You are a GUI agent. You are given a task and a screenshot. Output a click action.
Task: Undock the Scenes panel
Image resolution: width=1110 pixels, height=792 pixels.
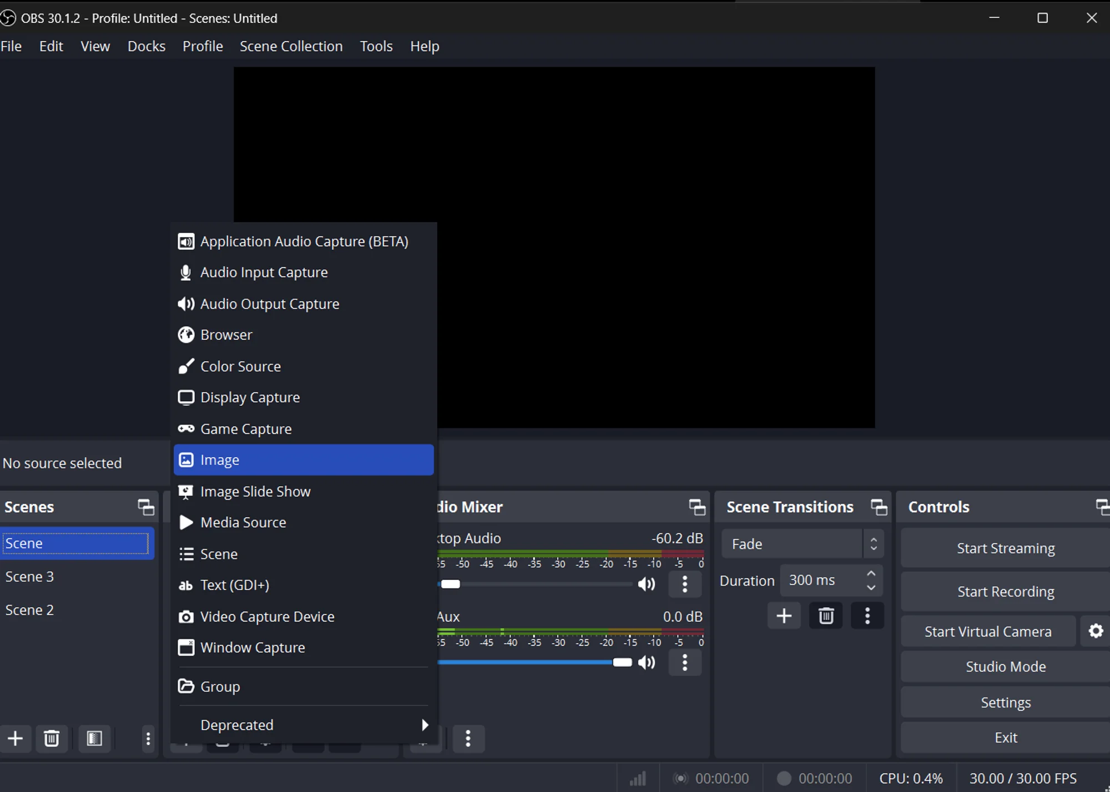click(x=146, y=507)
